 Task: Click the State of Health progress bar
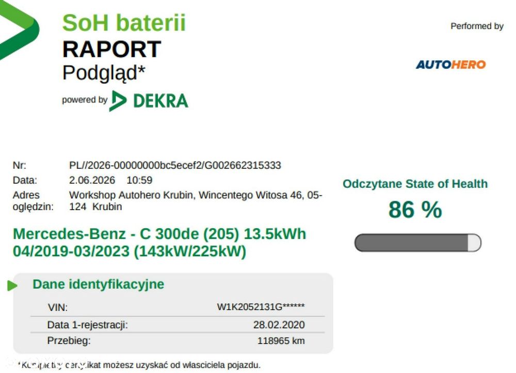coord(417,243)
